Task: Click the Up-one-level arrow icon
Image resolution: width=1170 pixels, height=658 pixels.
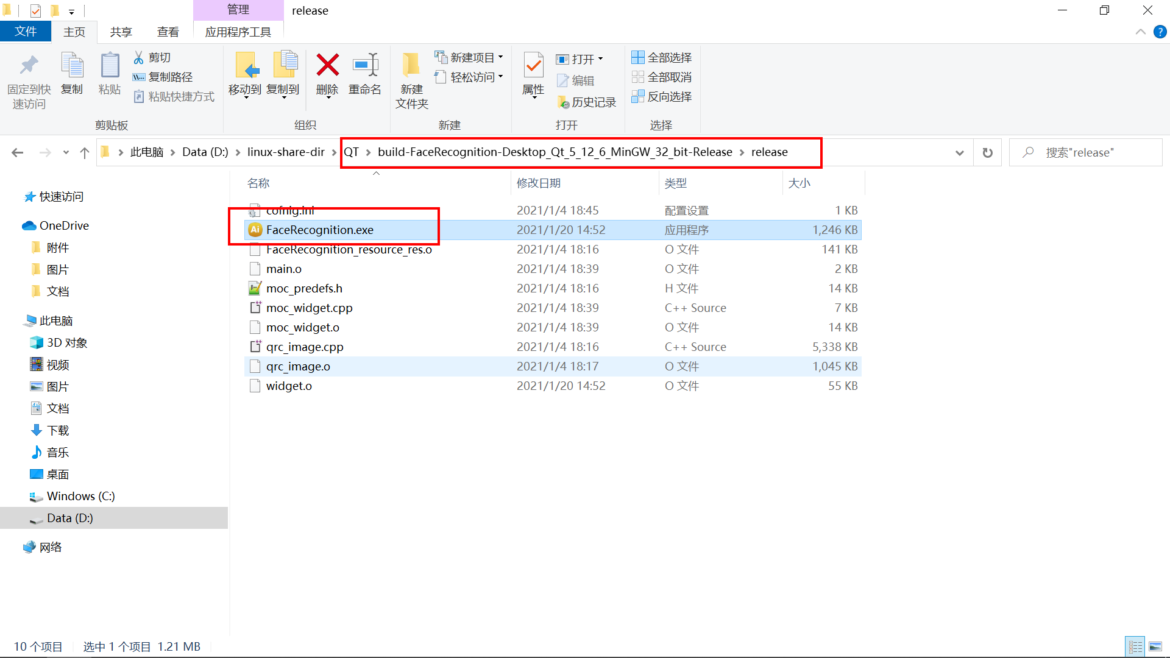Action: point(84,153)
